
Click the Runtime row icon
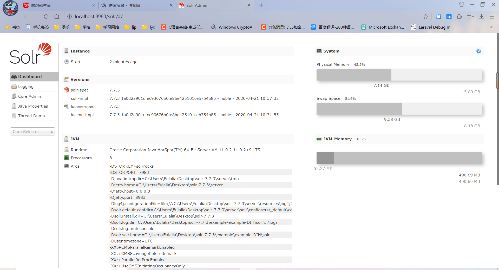pyautogui.click(x=66, y=150)
